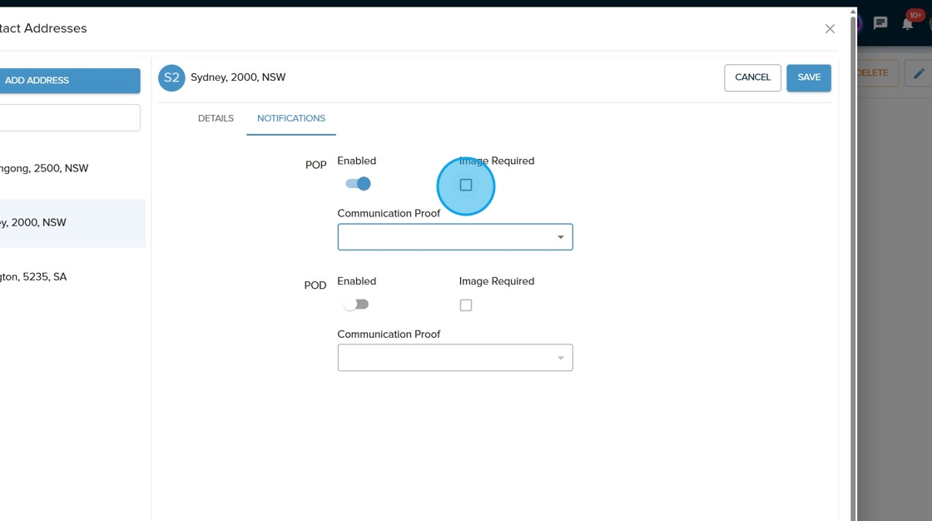The width and height of the screenshot is (932, 521).
Task: Click the Add Address button
Action: click(69, 81)
